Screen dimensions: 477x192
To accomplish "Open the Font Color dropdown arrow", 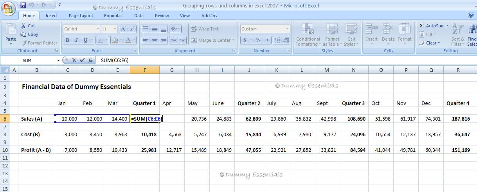I will [x=134, y=40].
